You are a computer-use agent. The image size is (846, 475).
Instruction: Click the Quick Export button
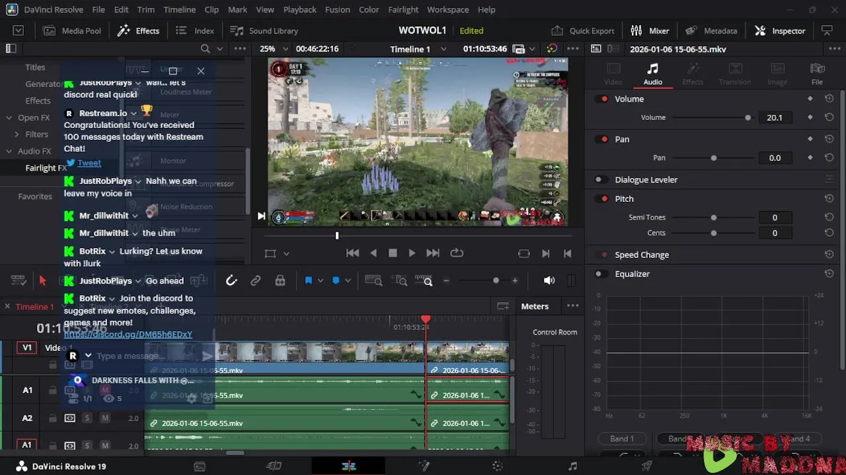point(583,31)
